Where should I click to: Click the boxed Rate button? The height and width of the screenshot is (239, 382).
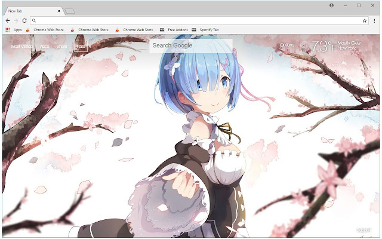[x=81, y=47]
